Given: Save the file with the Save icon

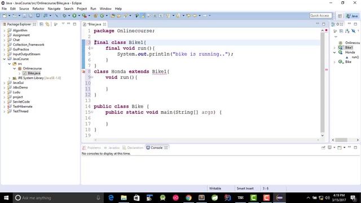Looking at the screenshot, I should pos(24,16).
